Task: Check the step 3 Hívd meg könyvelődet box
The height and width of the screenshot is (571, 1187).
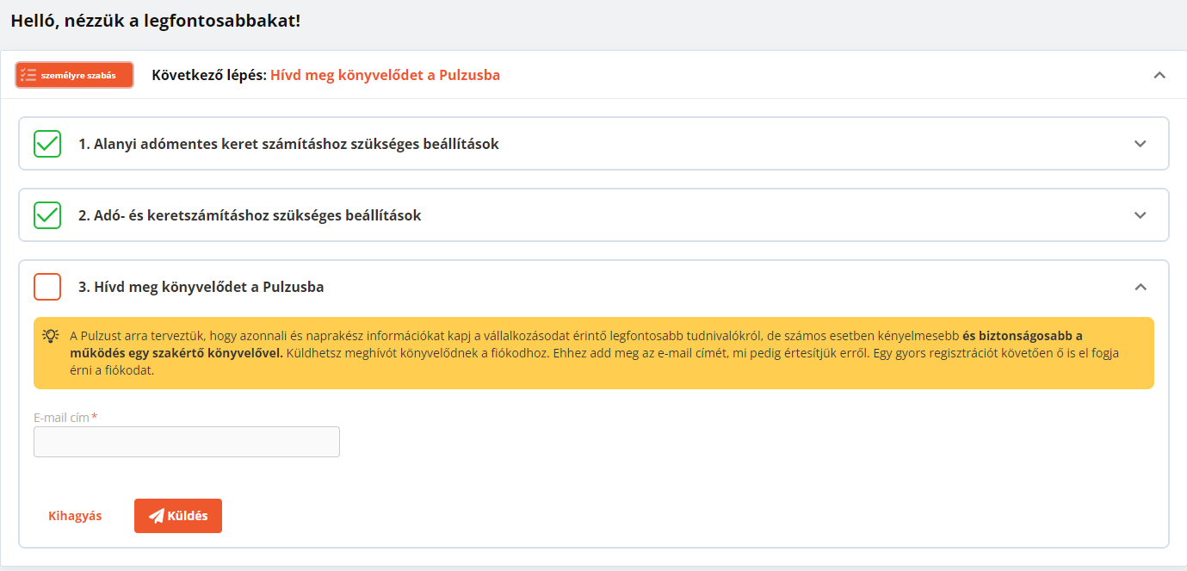Action: pyautogui.click(x=47, y=287)
